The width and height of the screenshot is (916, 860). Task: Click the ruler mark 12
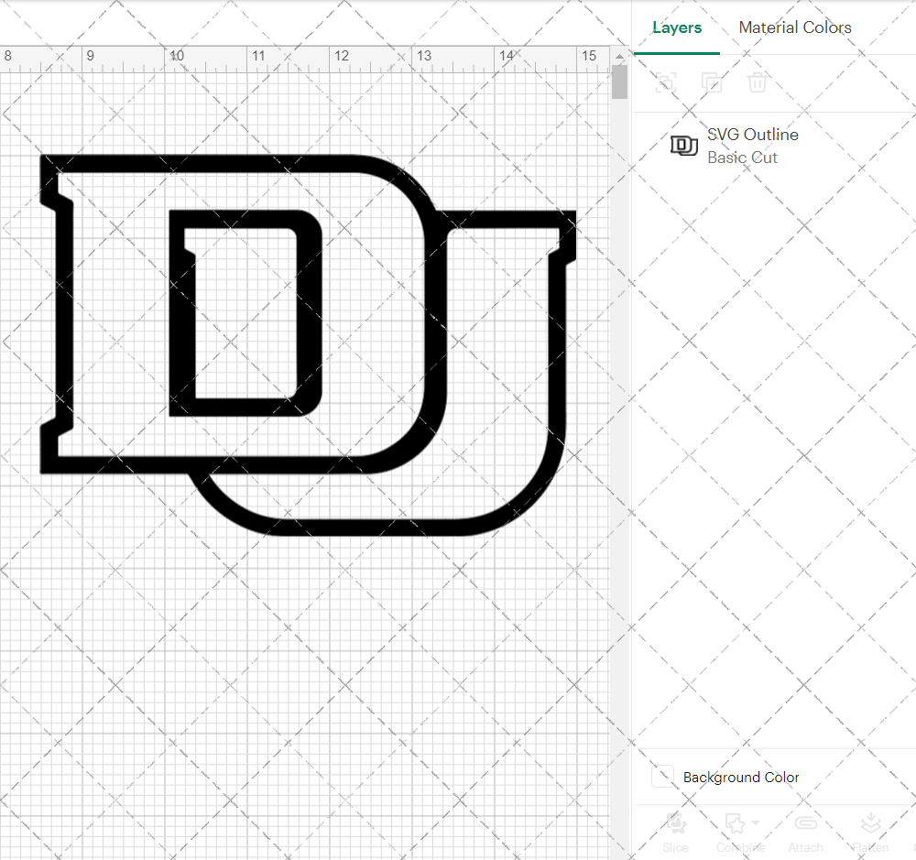click(x=342, y=56)
